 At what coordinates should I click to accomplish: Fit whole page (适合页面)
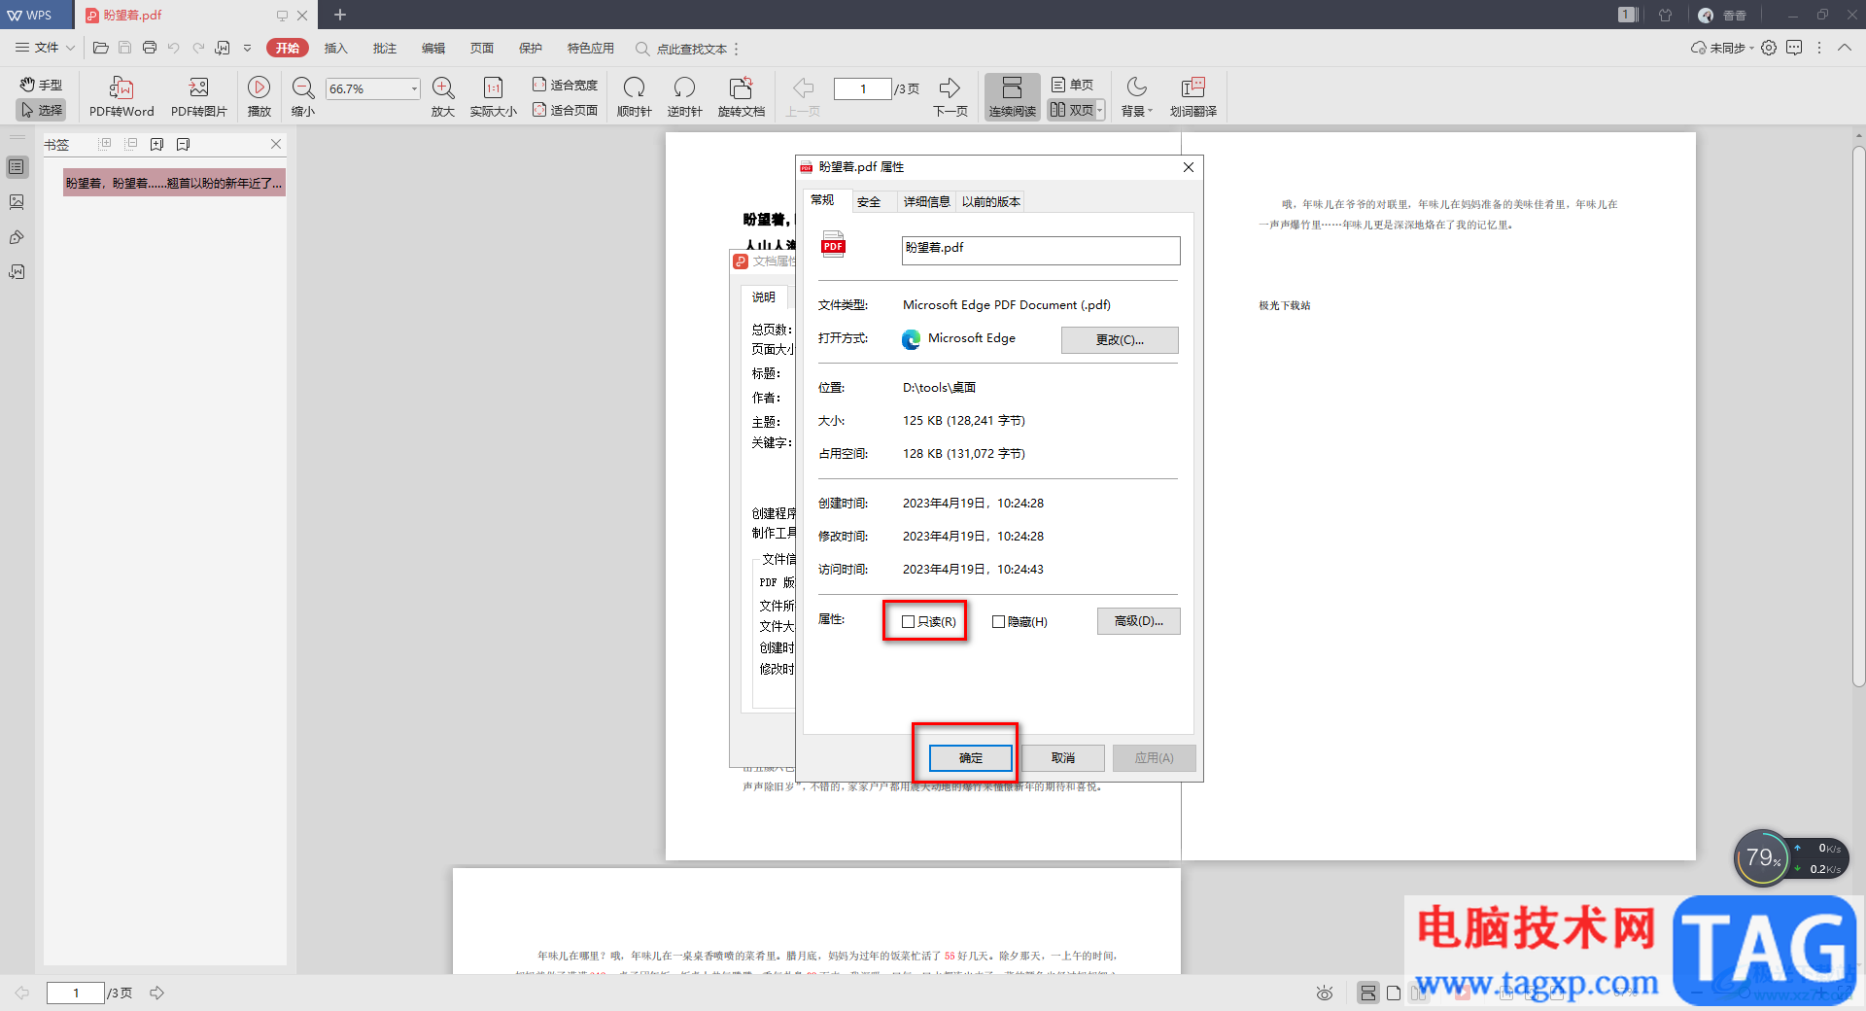(x=565, y=110)
